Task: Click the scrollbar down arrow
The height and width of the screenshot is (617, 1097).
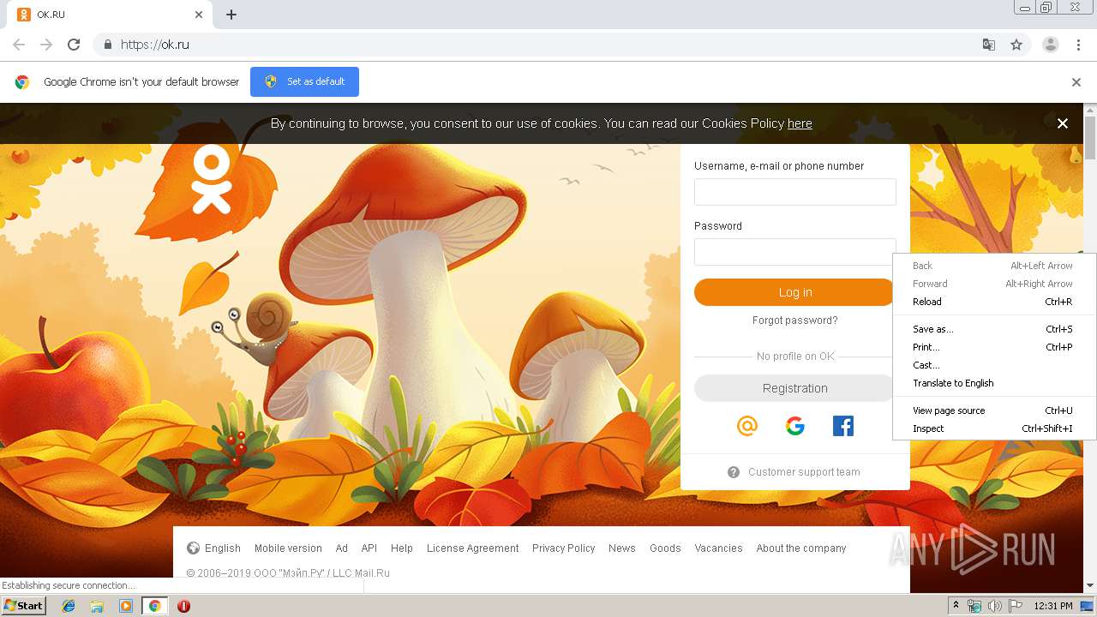Action: (1090, 585)
